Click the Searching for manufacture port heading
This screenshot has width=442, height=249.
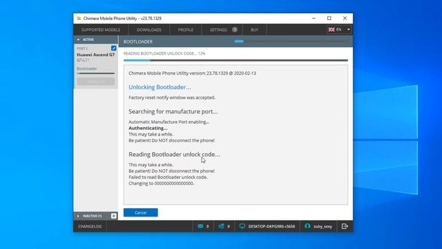[173, 111]
